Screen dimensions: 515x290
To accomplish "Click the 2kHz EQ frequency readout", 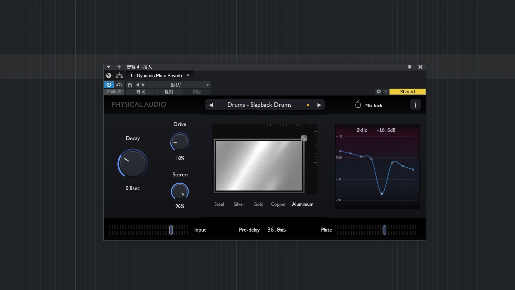I will 362,130.
